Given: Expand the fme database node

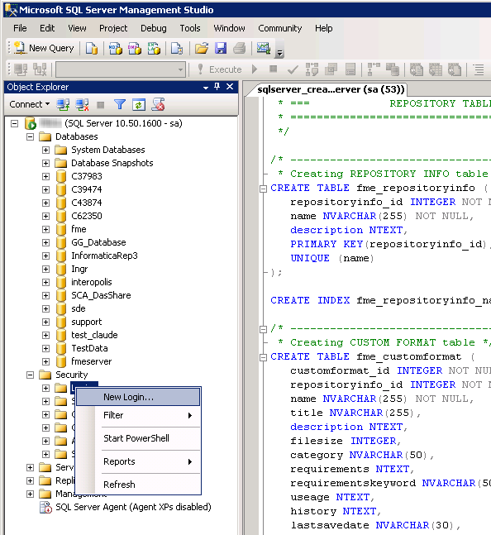Looking at the screenshot, I should coord(45,229).
